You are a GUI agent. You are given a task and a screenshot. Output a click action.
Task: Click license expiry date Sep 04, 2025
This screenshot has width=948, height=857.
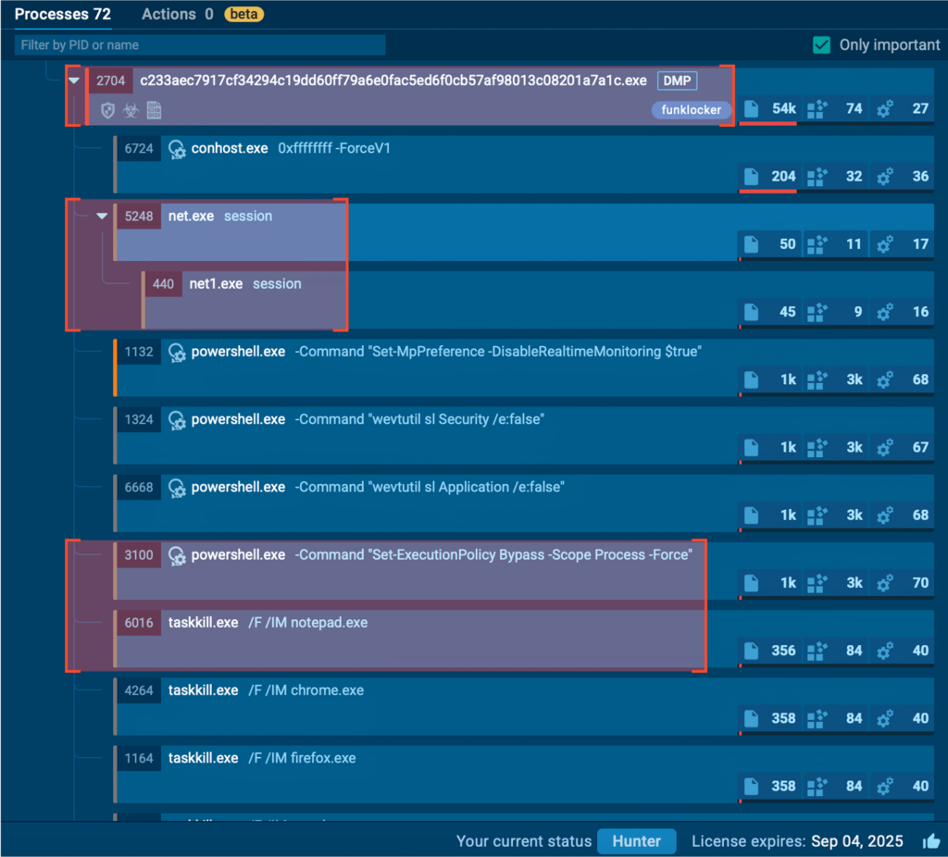(x=856, y=841)
